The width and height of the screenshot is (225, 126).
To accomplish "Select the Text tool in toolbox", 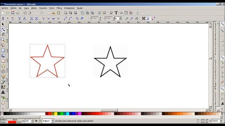I will [3, 92].
